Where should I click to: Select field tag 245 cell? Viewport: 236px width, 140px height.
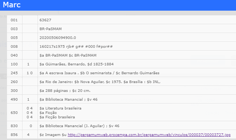14,73
